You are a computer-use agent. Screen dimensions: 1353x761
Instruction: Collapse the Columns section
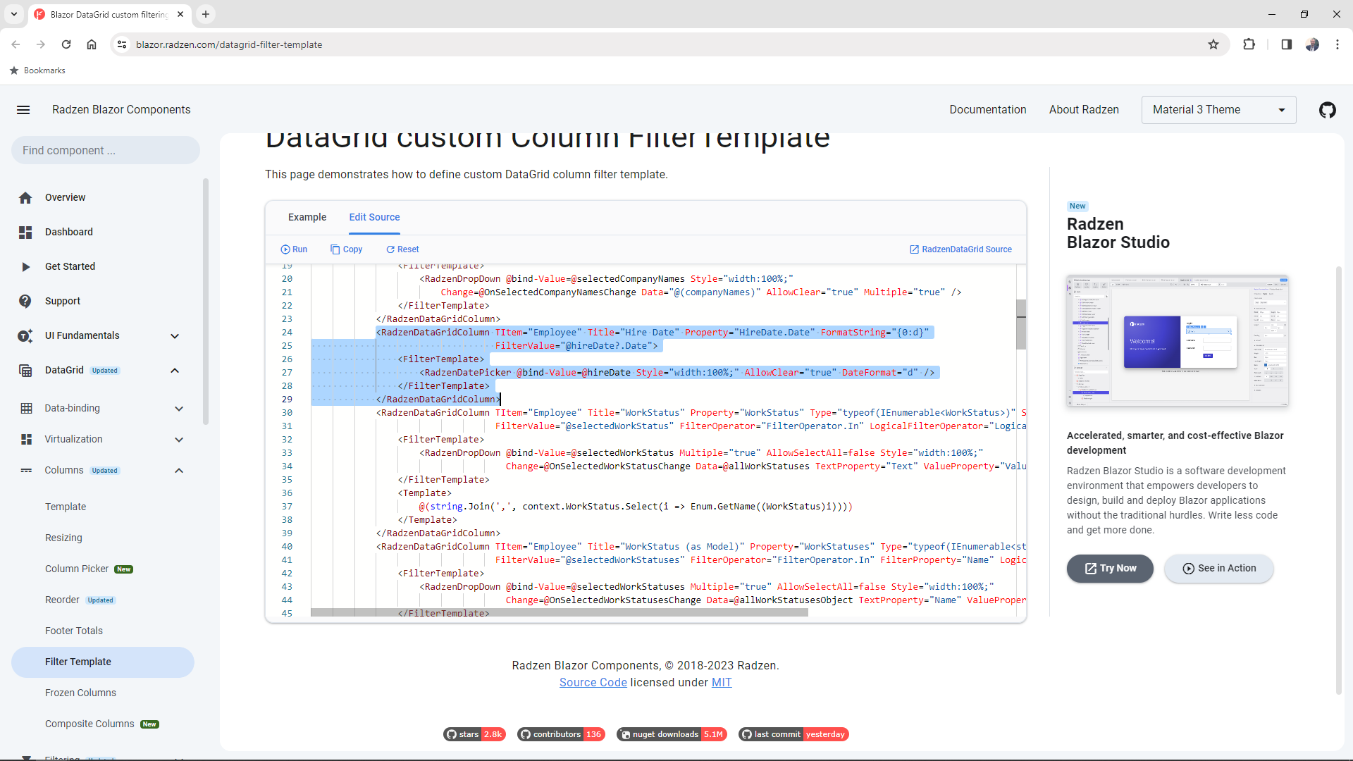click(179, 471)
